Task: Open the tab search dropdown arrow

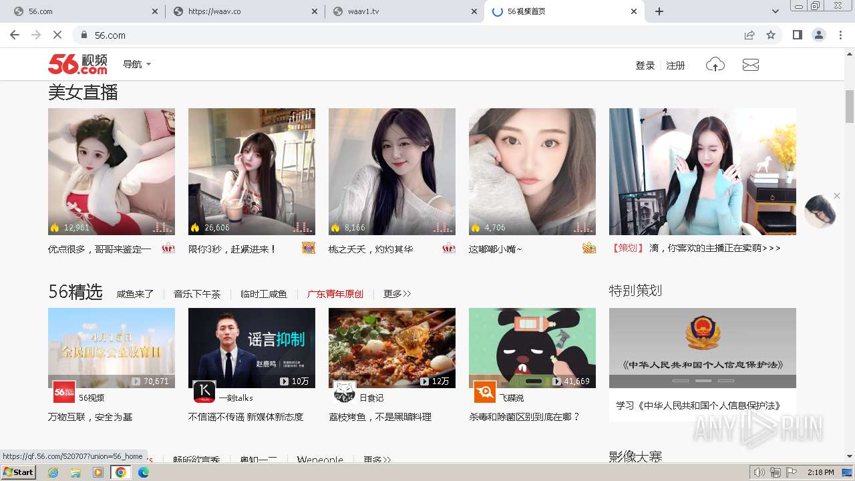Action: pos(776,11)
